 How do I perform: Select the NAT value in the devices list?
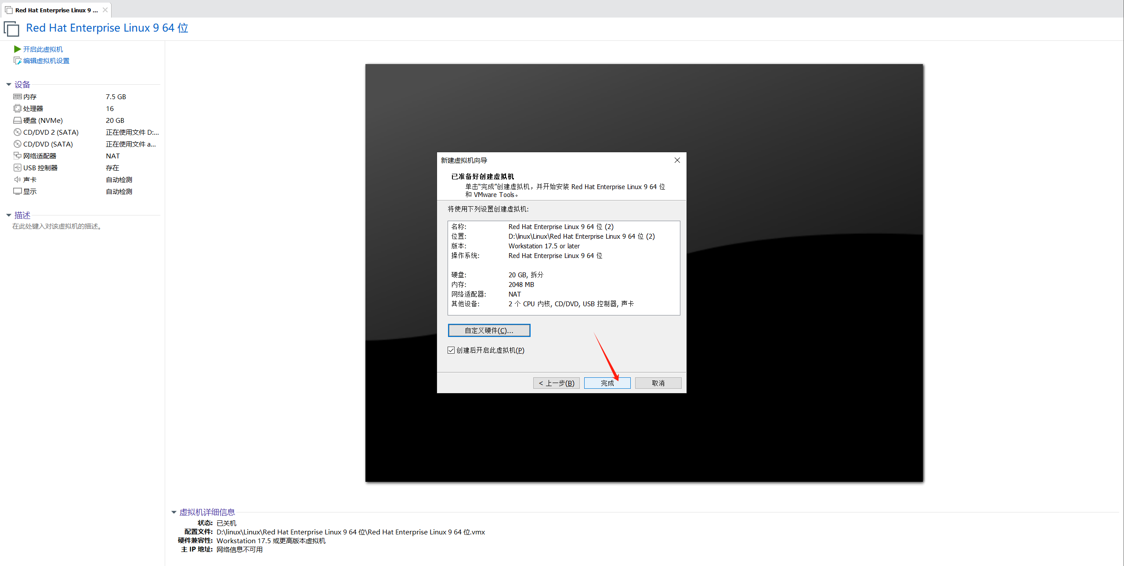coord(113,156)
